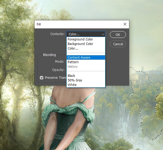The image size is (163, 150).
Task: Choose Black as fill contents
Action: [86, 76]
